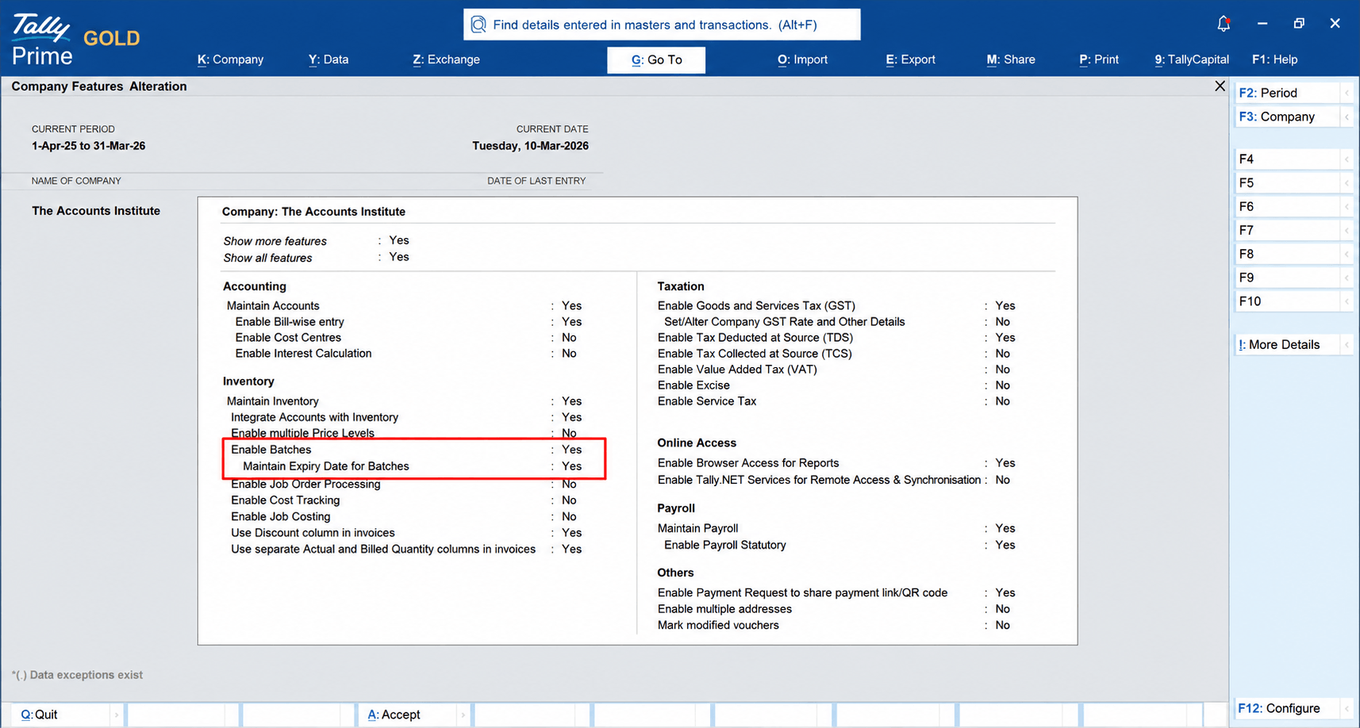
Task: Toggle Enable Tax Deducted at Source value
Action: point(1005,337)
